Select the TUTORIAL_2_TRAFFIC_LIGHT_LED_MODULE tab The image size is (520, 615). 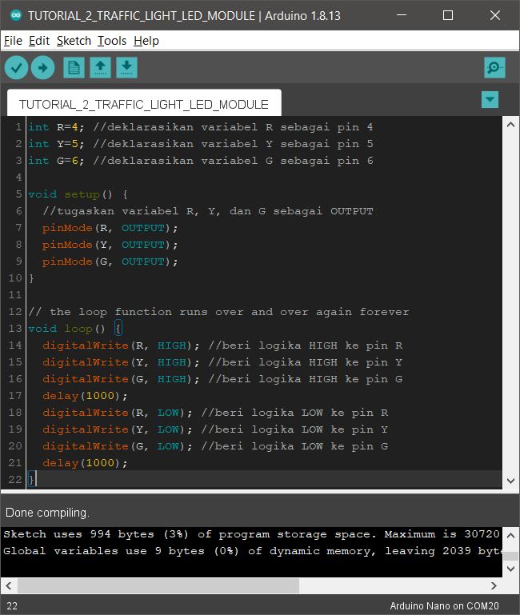point(144,104)
